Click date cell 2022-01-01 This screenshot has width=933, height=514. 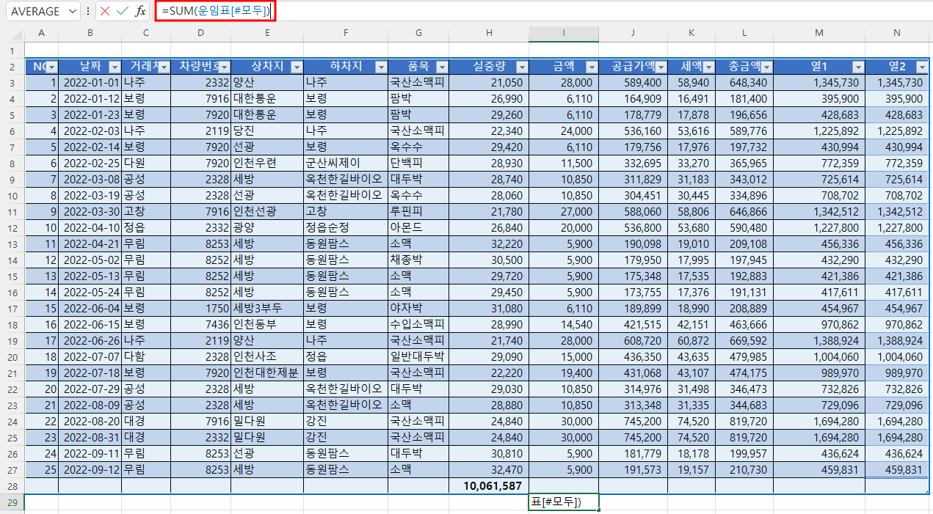pyautogui.click(x=90, y=83)
